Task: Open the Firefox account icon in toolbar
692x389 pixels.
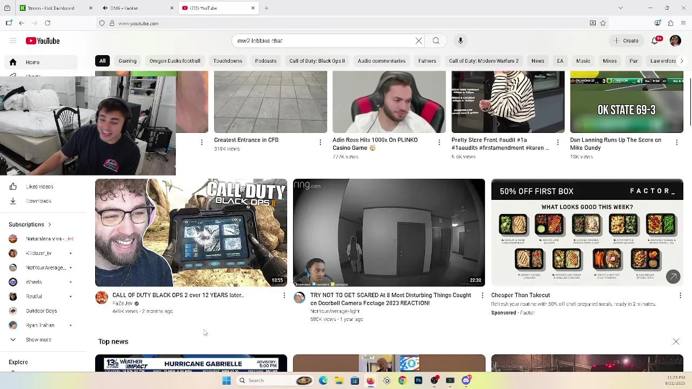Action: point(657,23)
